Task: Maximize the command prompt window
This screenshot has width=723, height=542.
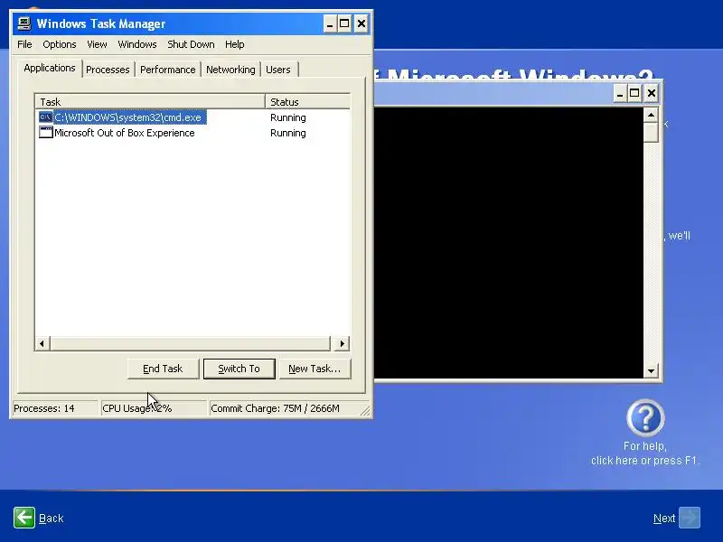Action: point(634,94)
